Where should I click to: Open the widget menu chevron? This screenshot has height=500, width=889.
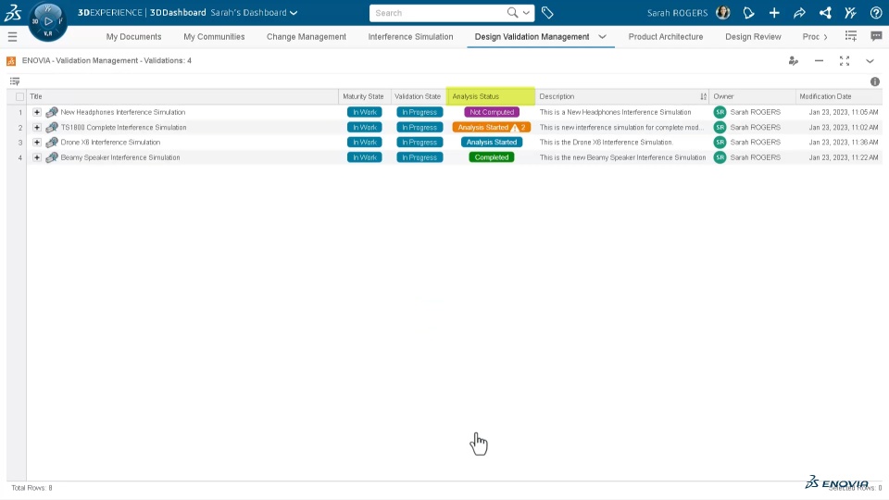point(870,61)
